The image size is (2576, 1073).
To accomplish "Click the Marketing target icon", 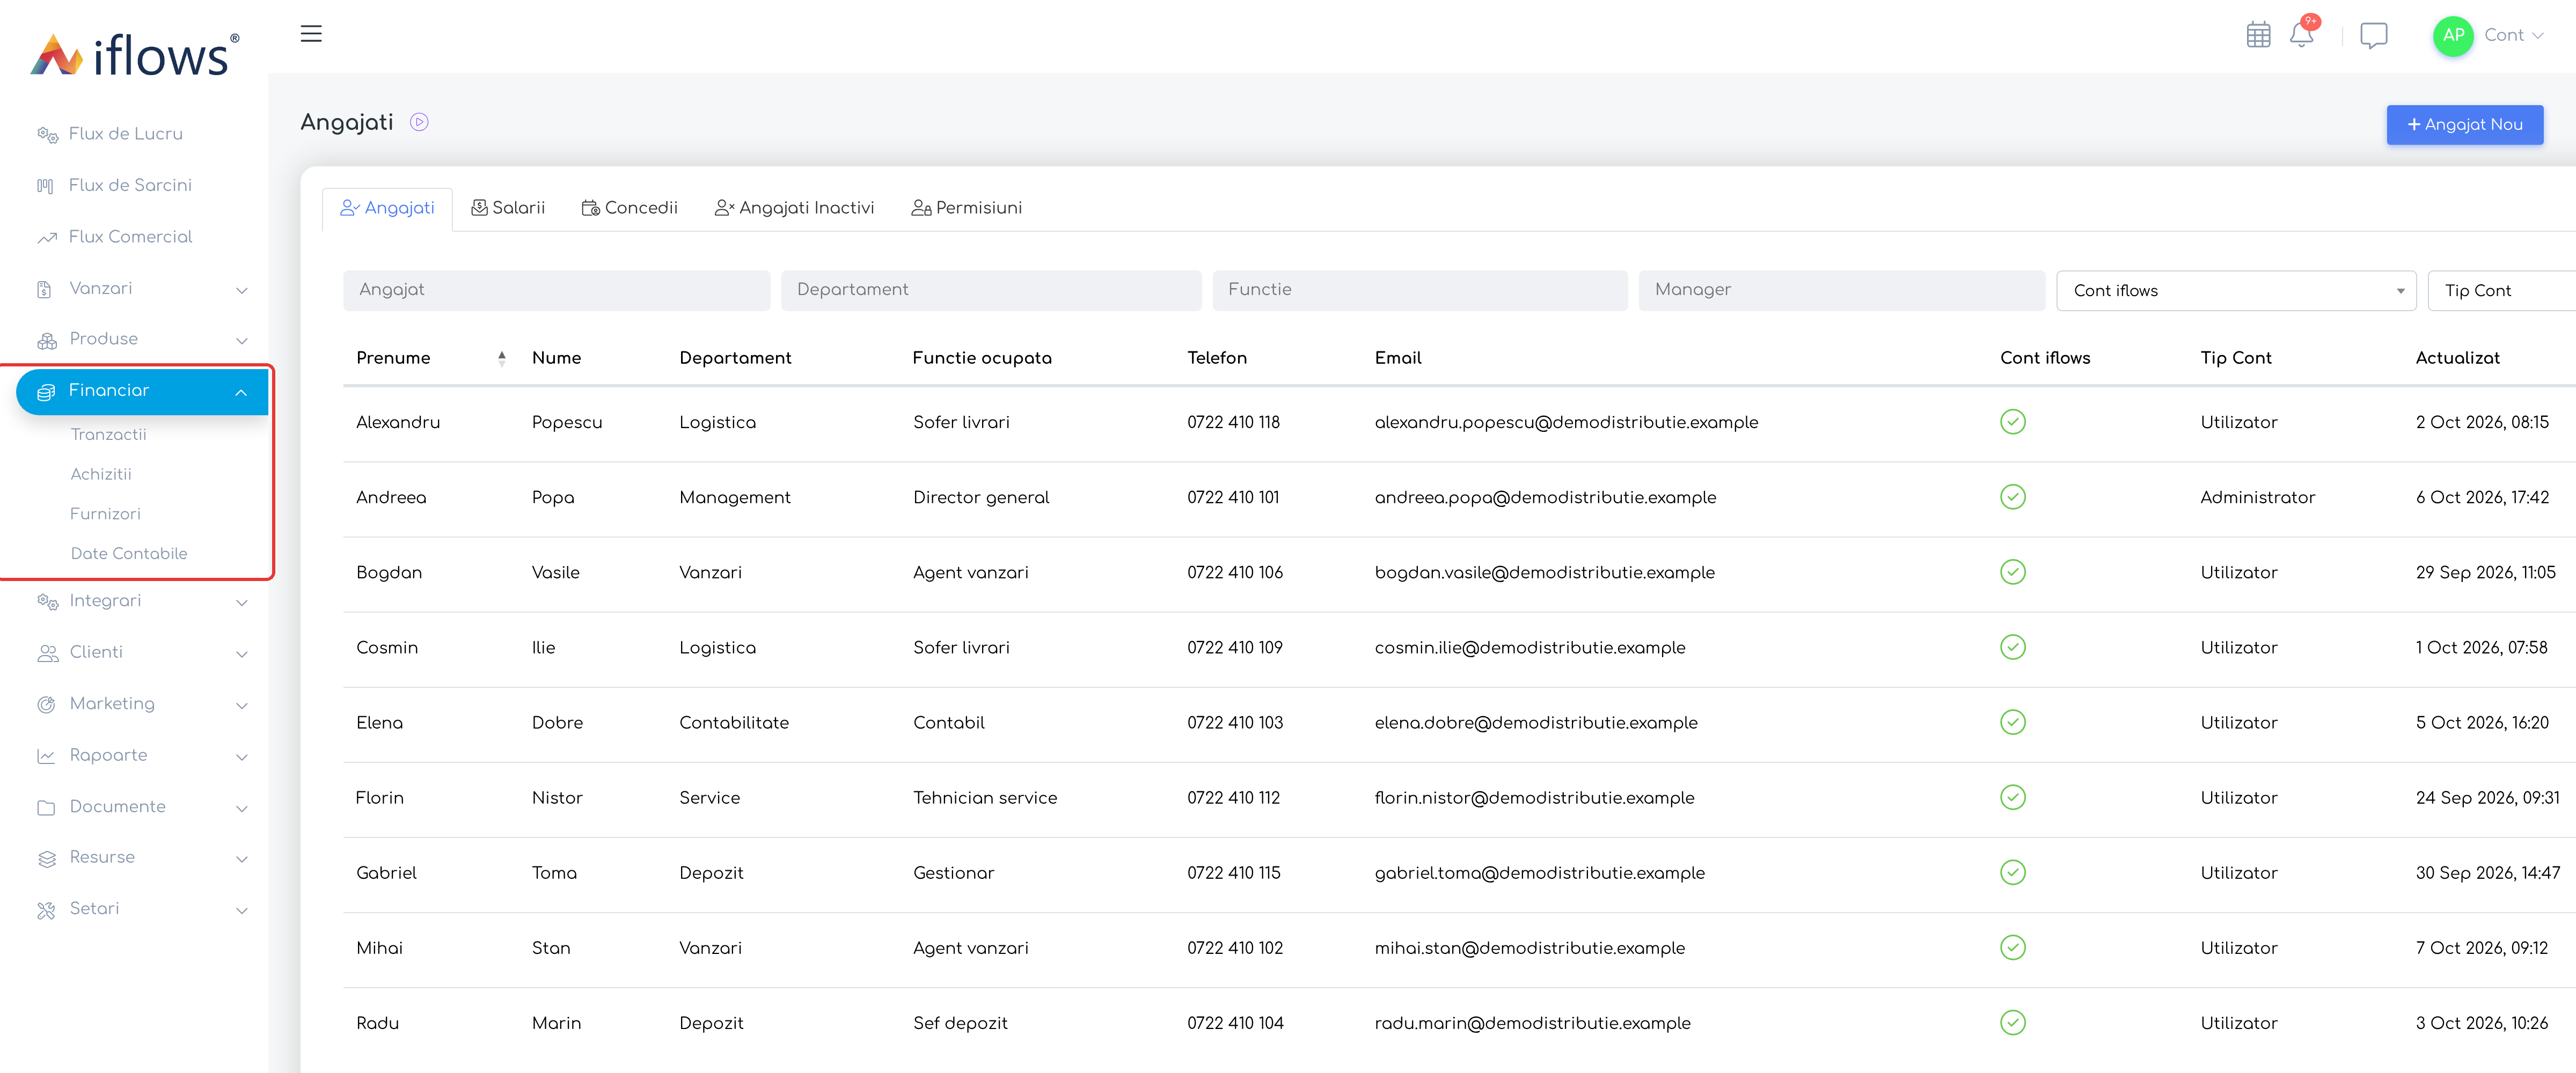I will tap(46, 704).
